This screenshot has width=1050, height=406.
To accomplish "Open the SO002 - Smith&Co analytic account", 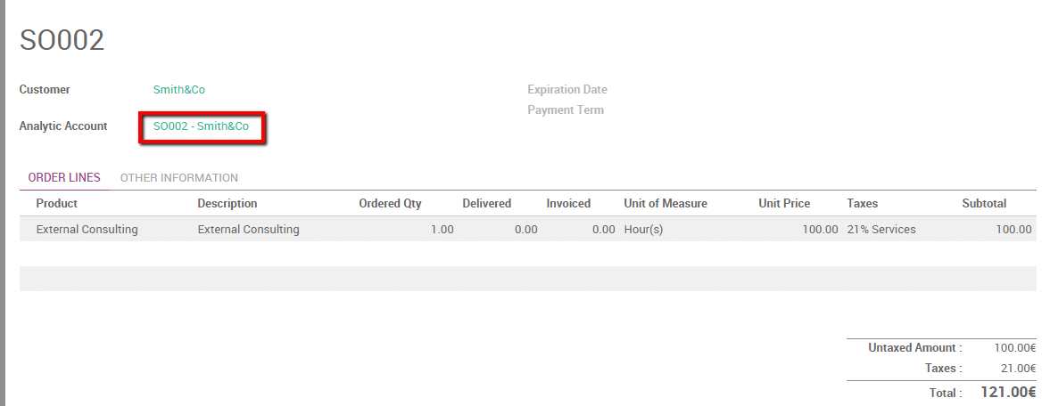I will [x=201, y=126].
